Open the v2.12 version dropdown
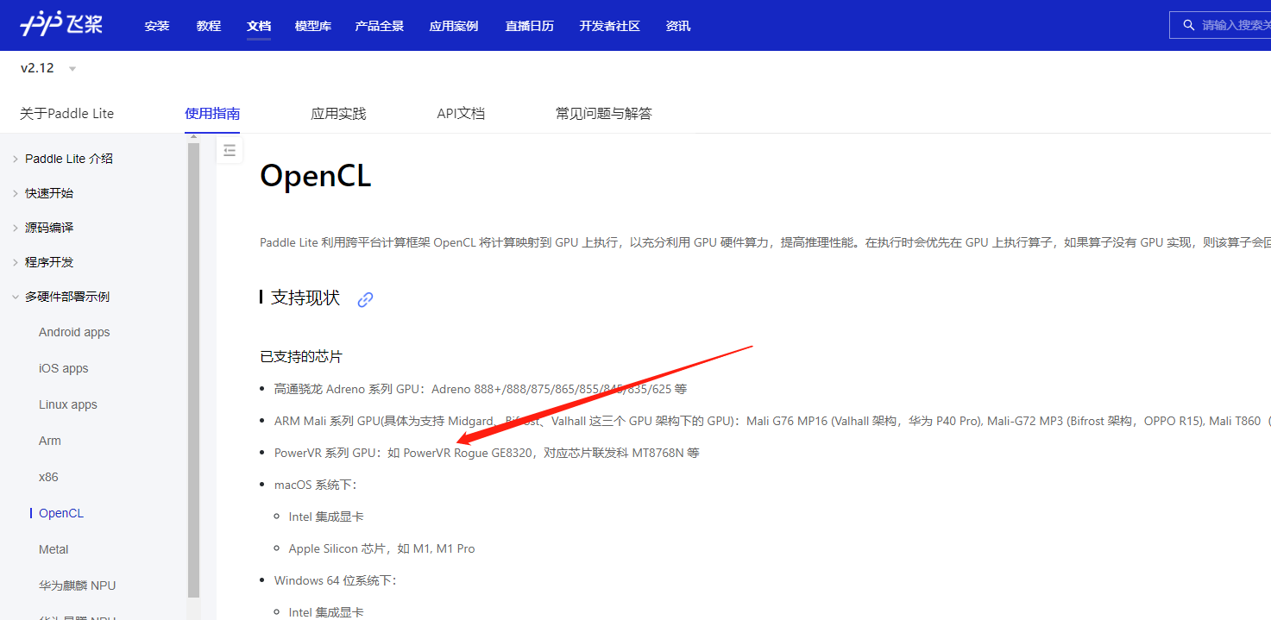The height and width of the screenshot is (620, 1271). [x=48, y=68]
